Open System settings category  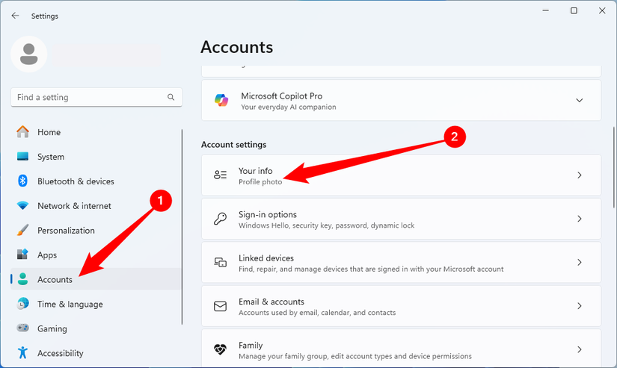coord(51,157)
